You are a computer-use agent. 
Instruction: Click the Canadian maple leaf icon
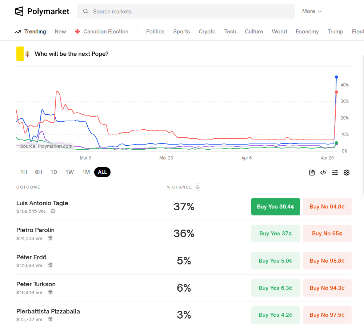click(x=77, y=32)
